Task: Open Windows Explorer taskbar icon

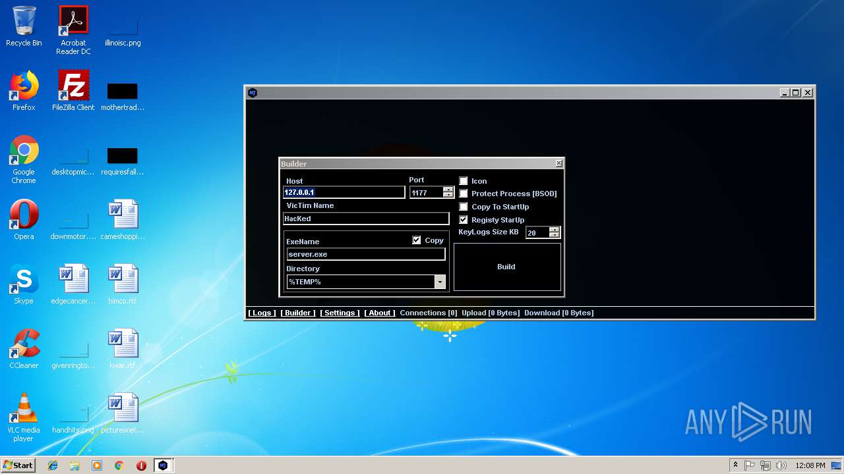Action: (x=75, y=465)
